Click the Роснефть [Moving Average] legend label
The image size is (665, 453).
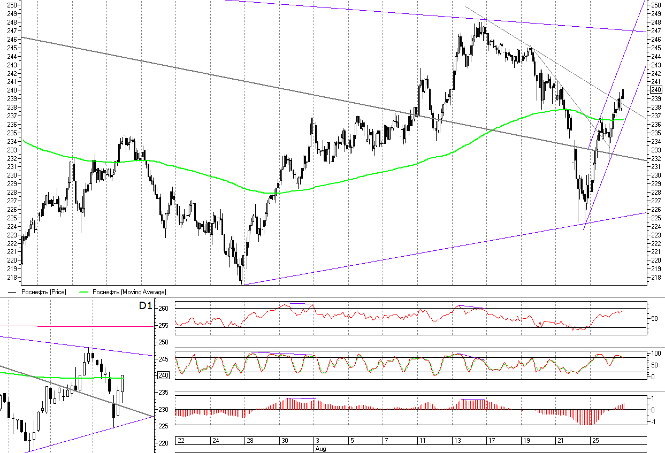pyautogui.click(x=129, y=292)
